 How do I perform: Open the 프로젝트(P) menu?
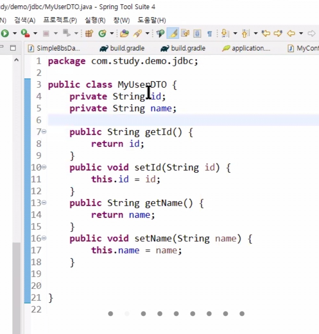pyautogui.click(x=60, y=20)
